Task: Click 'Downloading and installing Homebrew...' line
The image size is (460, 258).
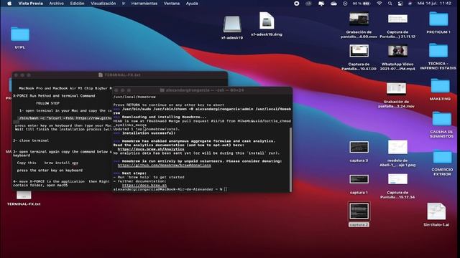Action: pos(164,117)
